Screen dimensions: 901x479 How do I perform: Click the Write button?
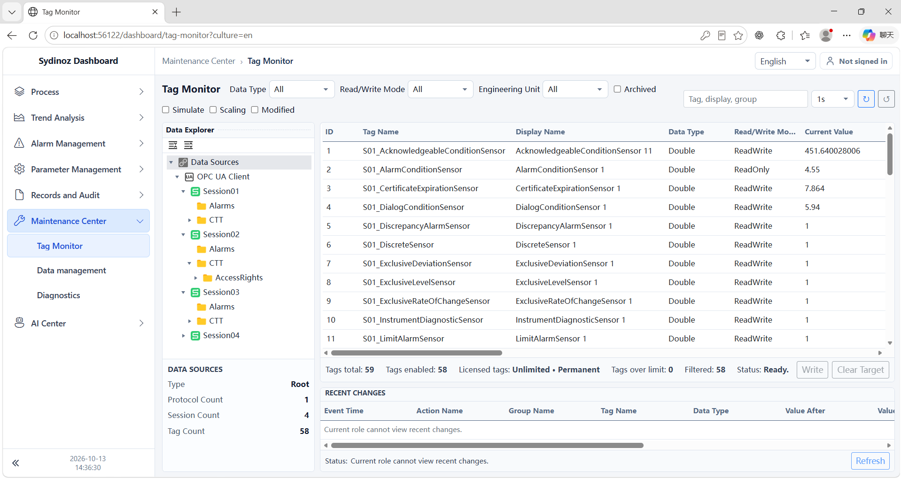[x=812, y=370]
